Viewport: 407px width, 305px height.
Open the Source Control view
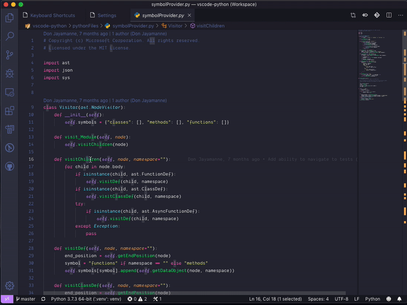tap(9, 54)
